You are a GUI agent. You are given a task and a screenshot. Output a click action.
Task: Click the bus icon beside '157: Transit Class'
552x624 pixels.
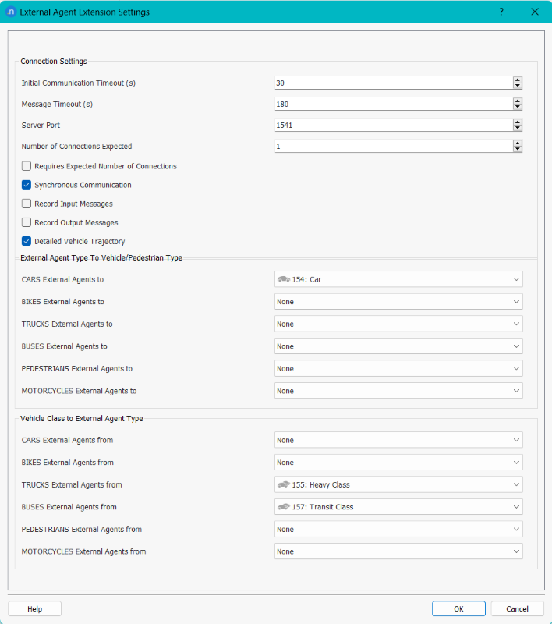pyautogui.click(x=284, y=506)
